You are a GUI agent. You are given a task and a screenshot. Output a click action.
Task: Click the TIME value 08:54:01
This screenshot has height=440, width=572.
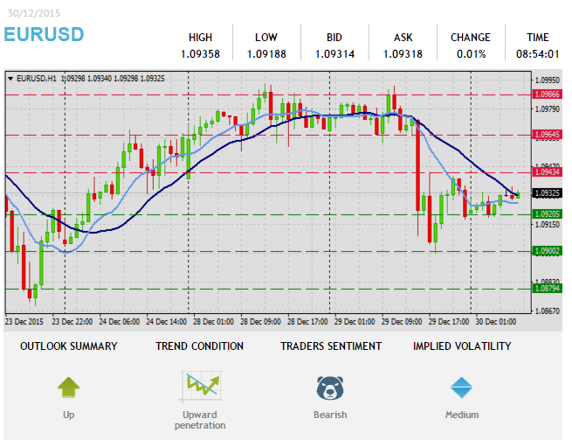[x=538, y=54]
